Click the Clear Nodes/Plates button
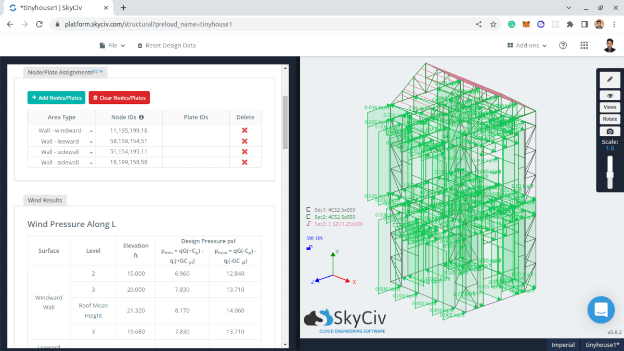Screen dimensions: 624x351 [119, 98]
